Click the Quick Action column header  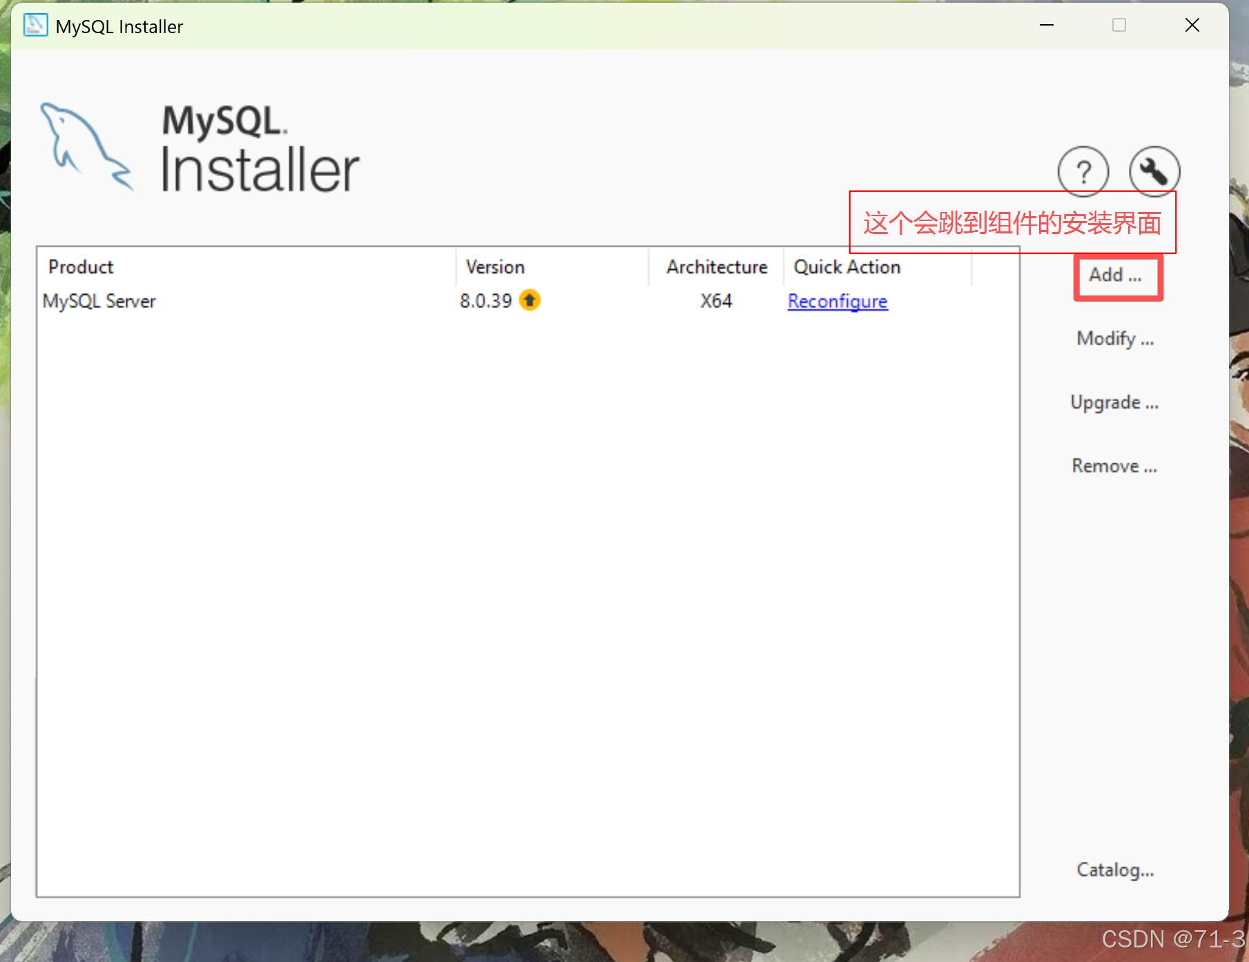click(878, 267)
